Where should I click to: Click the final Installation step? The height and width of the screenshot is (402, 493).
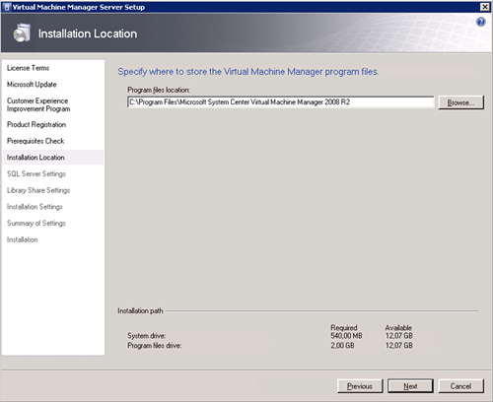[x=23, y=239]
